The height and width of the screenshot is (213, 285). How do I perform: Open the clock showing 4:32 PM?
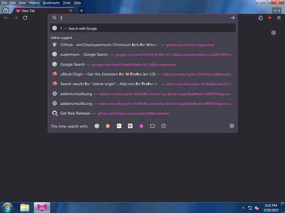[271, 208]
